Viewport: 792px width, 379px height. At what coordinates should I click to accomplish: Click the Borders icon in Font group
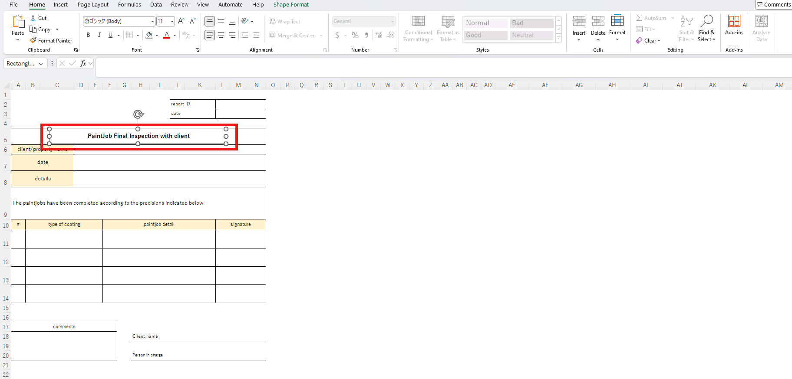pos(129,35)
